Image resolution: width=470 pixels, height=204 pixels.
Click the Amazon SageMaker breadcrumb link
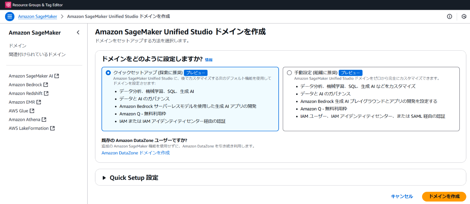38,16
